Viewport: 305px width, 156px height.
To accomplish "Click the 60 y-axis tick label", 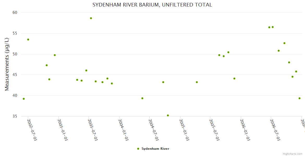I will tap(15, 12).
